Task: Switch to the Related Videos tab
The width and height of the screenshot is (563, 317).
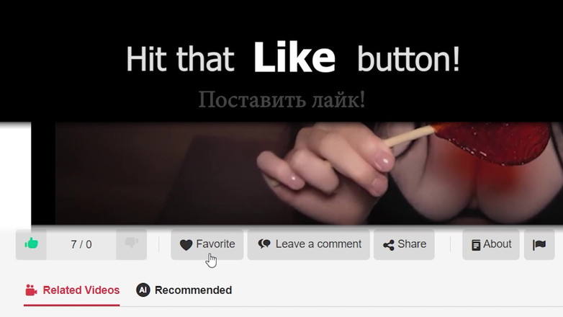Action: pyautogui.click(x=72, y=290)
